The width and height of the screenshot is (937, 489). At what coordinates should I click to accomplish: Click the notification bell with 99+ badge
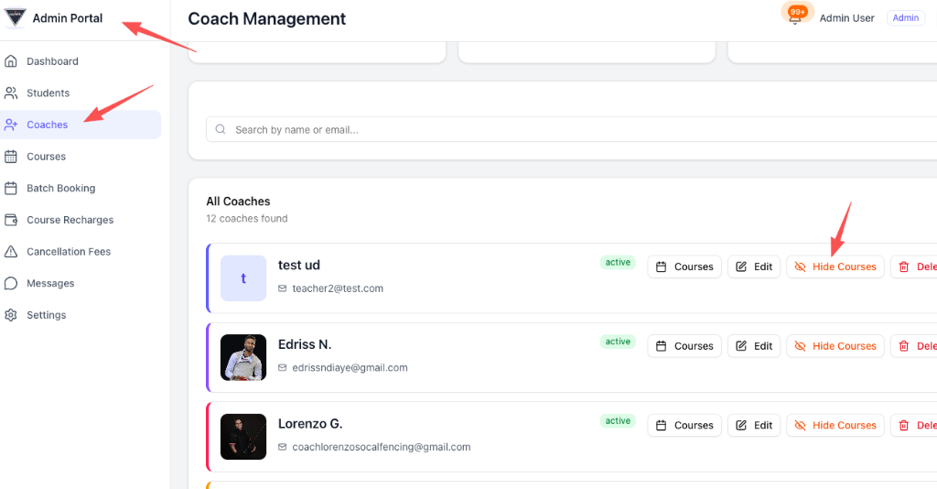[x=794, y=17]
